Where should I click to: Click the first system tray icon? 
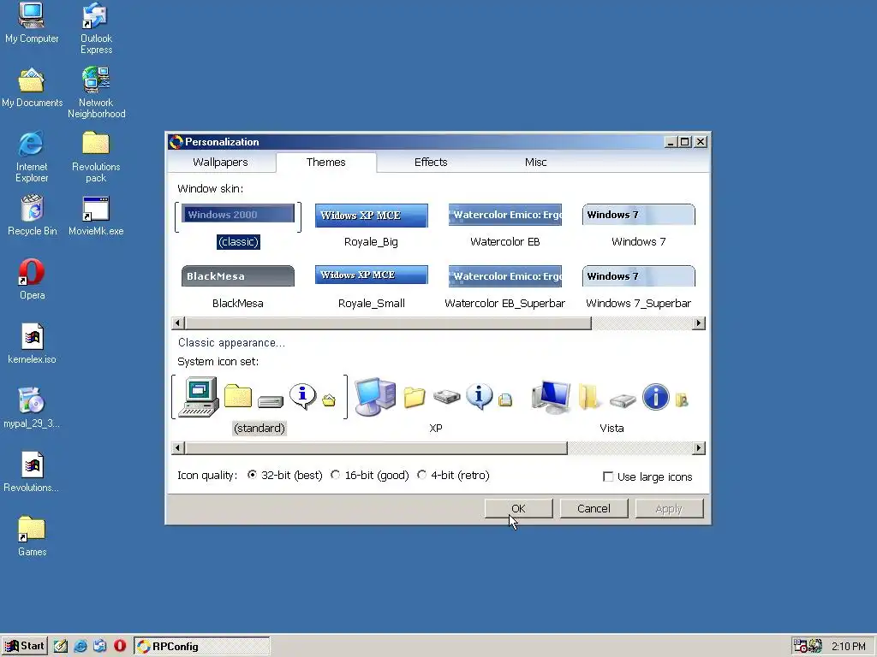pos(801,647)
